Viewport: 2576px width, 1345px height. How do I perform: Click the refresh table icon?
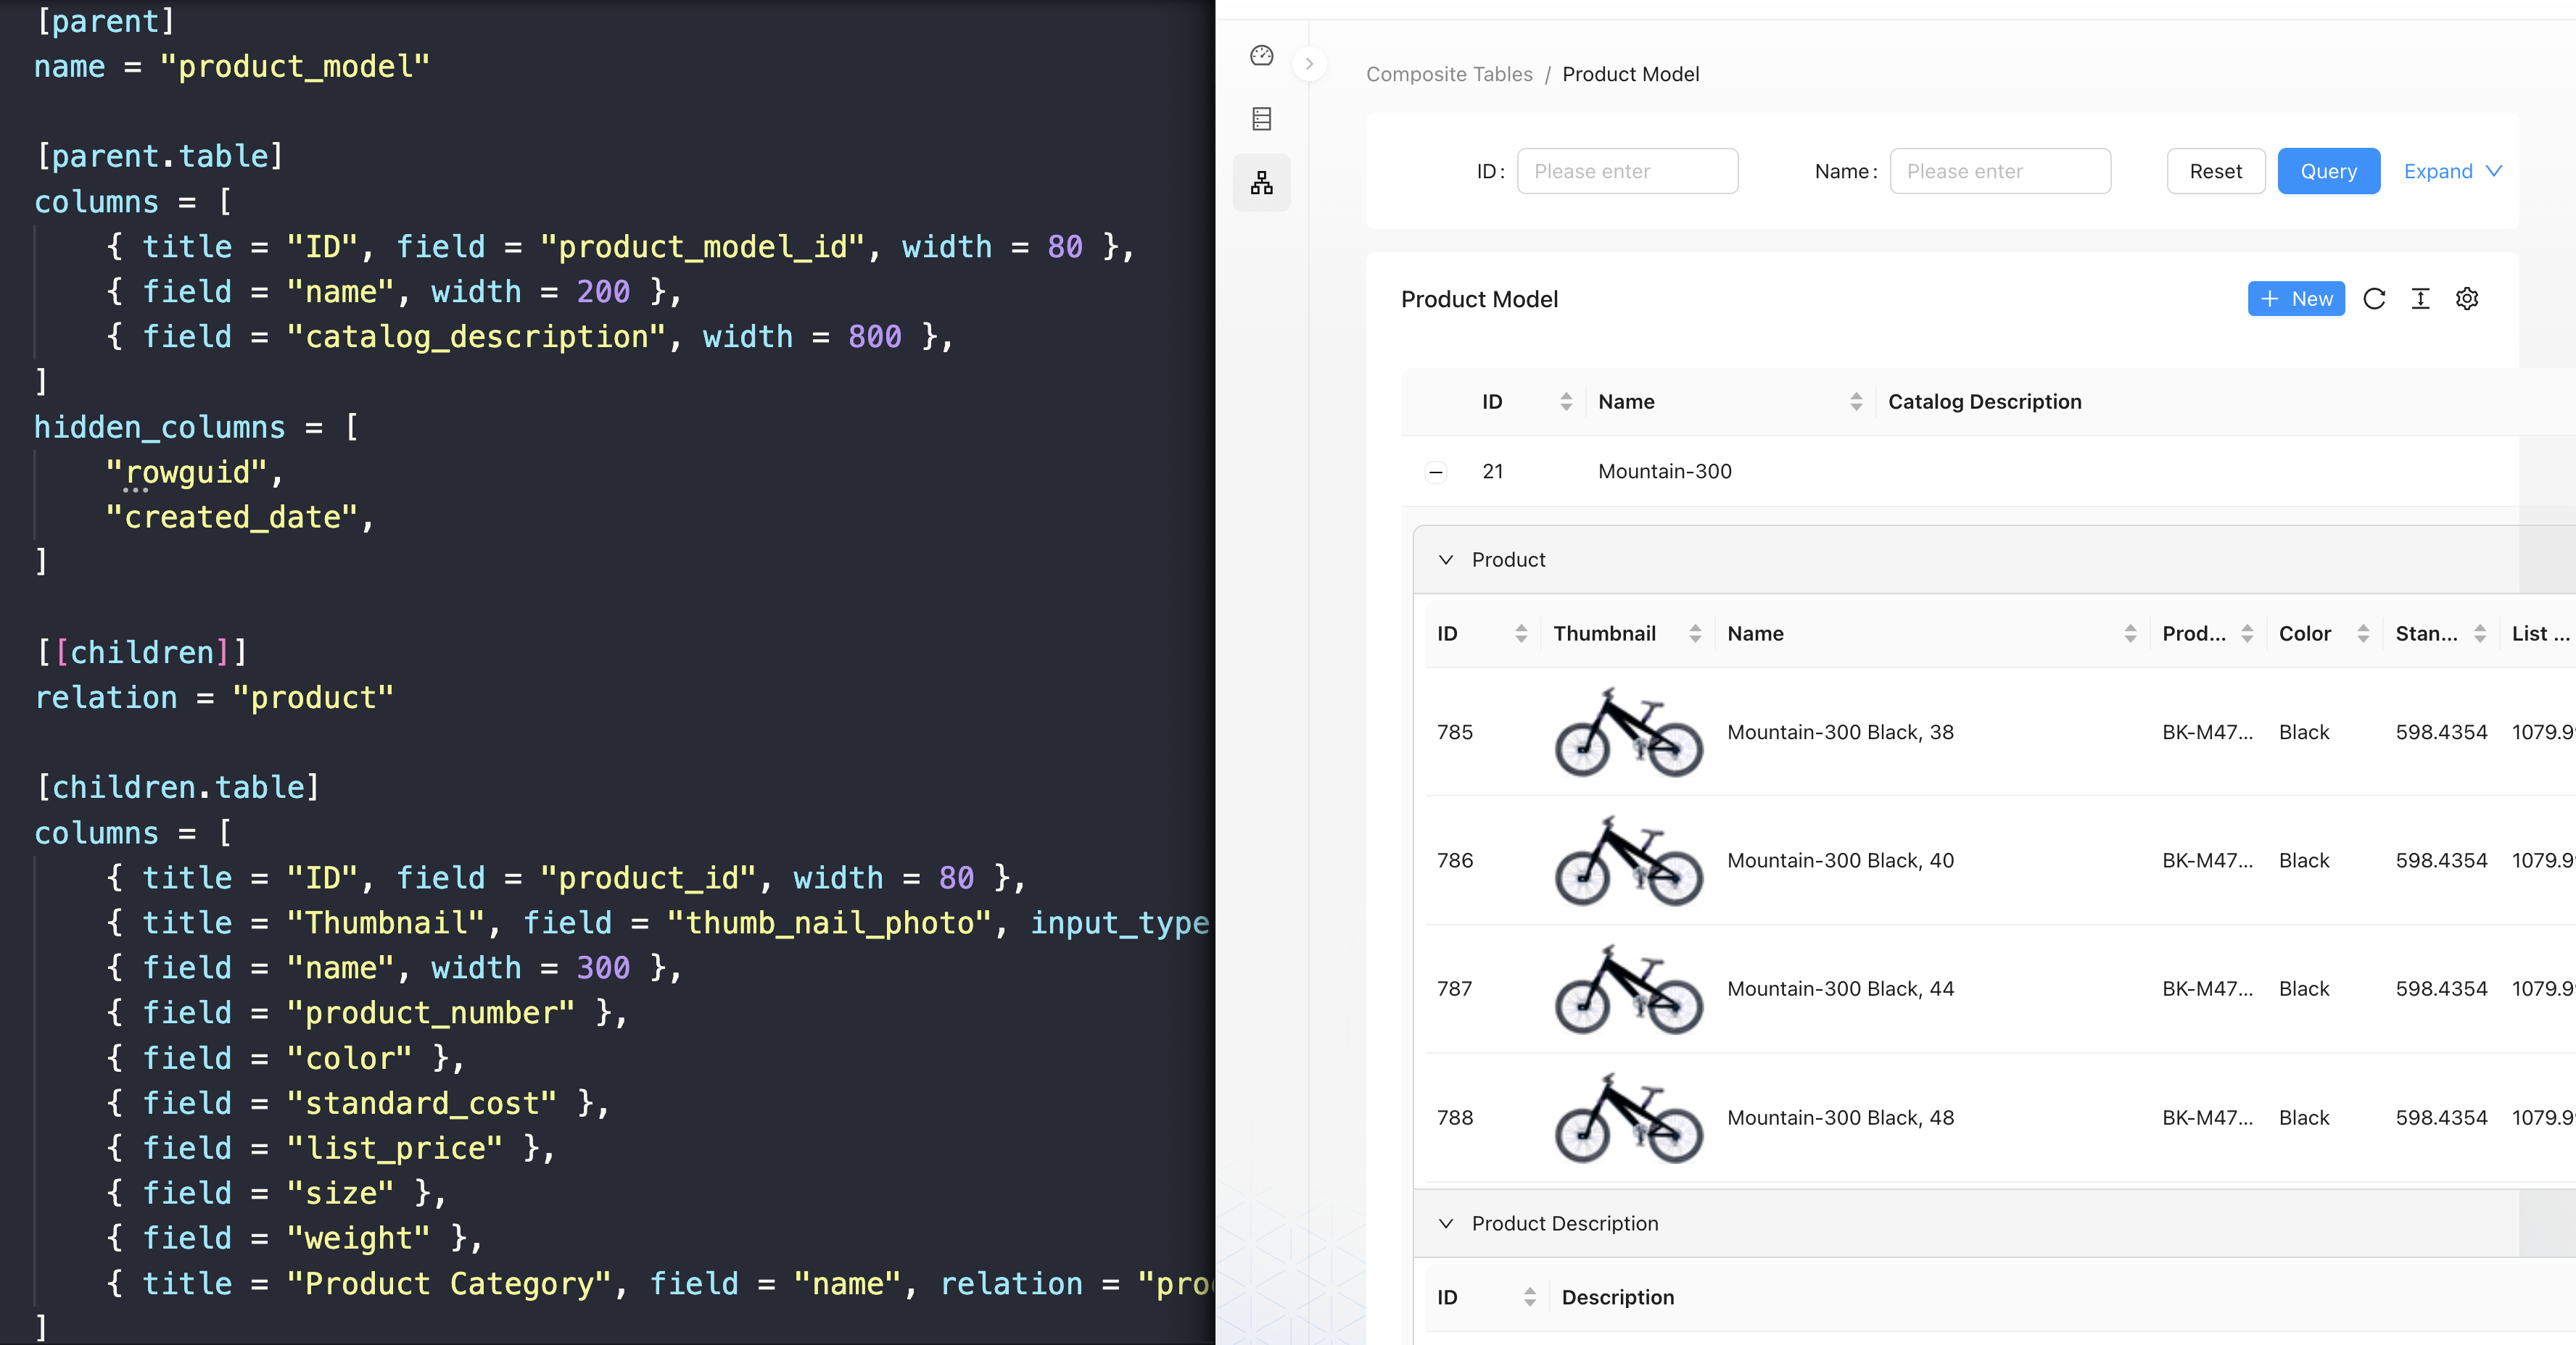pos(2374,299)
